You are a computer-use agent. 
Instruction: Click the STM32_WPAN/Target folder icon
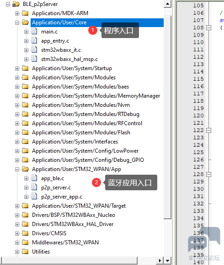[25, 205]
